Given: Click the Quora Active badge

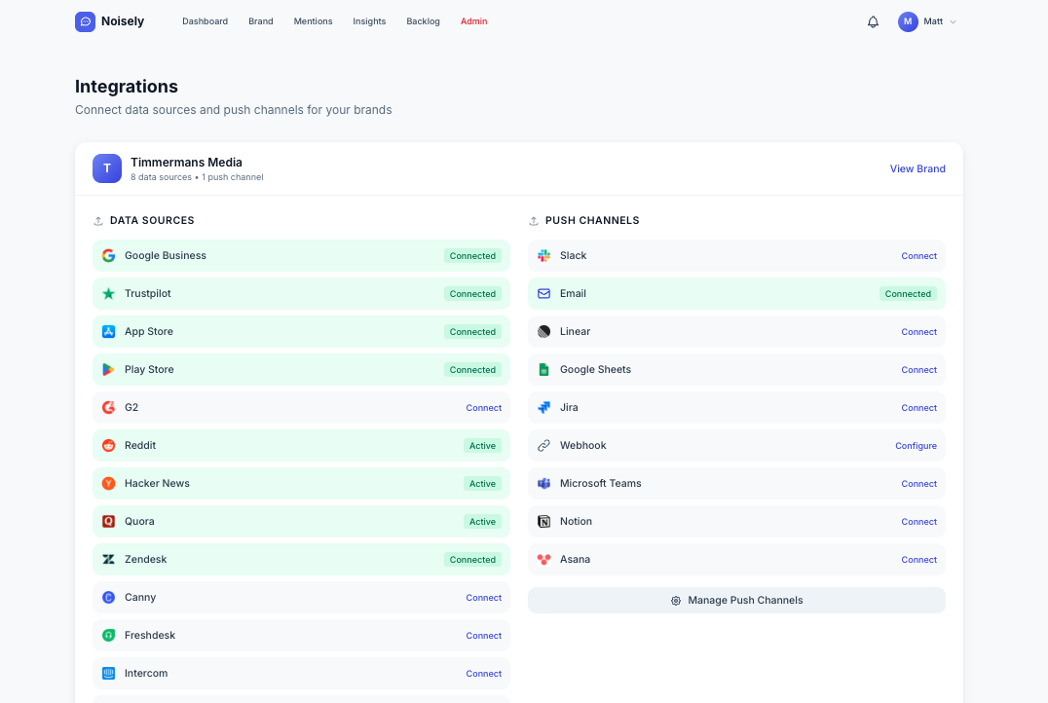Looking at the screenshot, I should (x=482, y=522).
